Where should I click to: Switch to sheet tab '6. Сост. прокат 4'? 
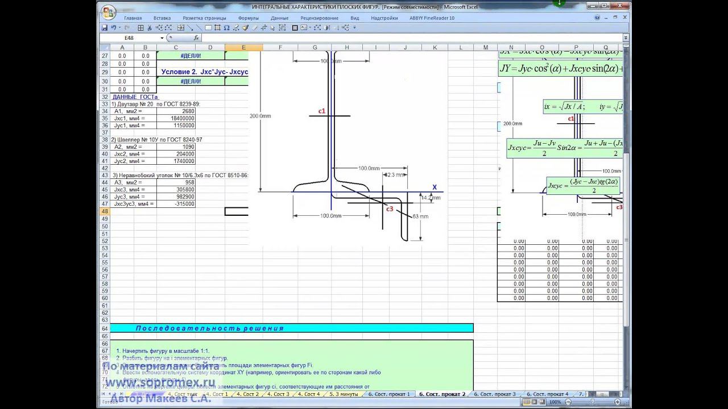tap(548, 394)
